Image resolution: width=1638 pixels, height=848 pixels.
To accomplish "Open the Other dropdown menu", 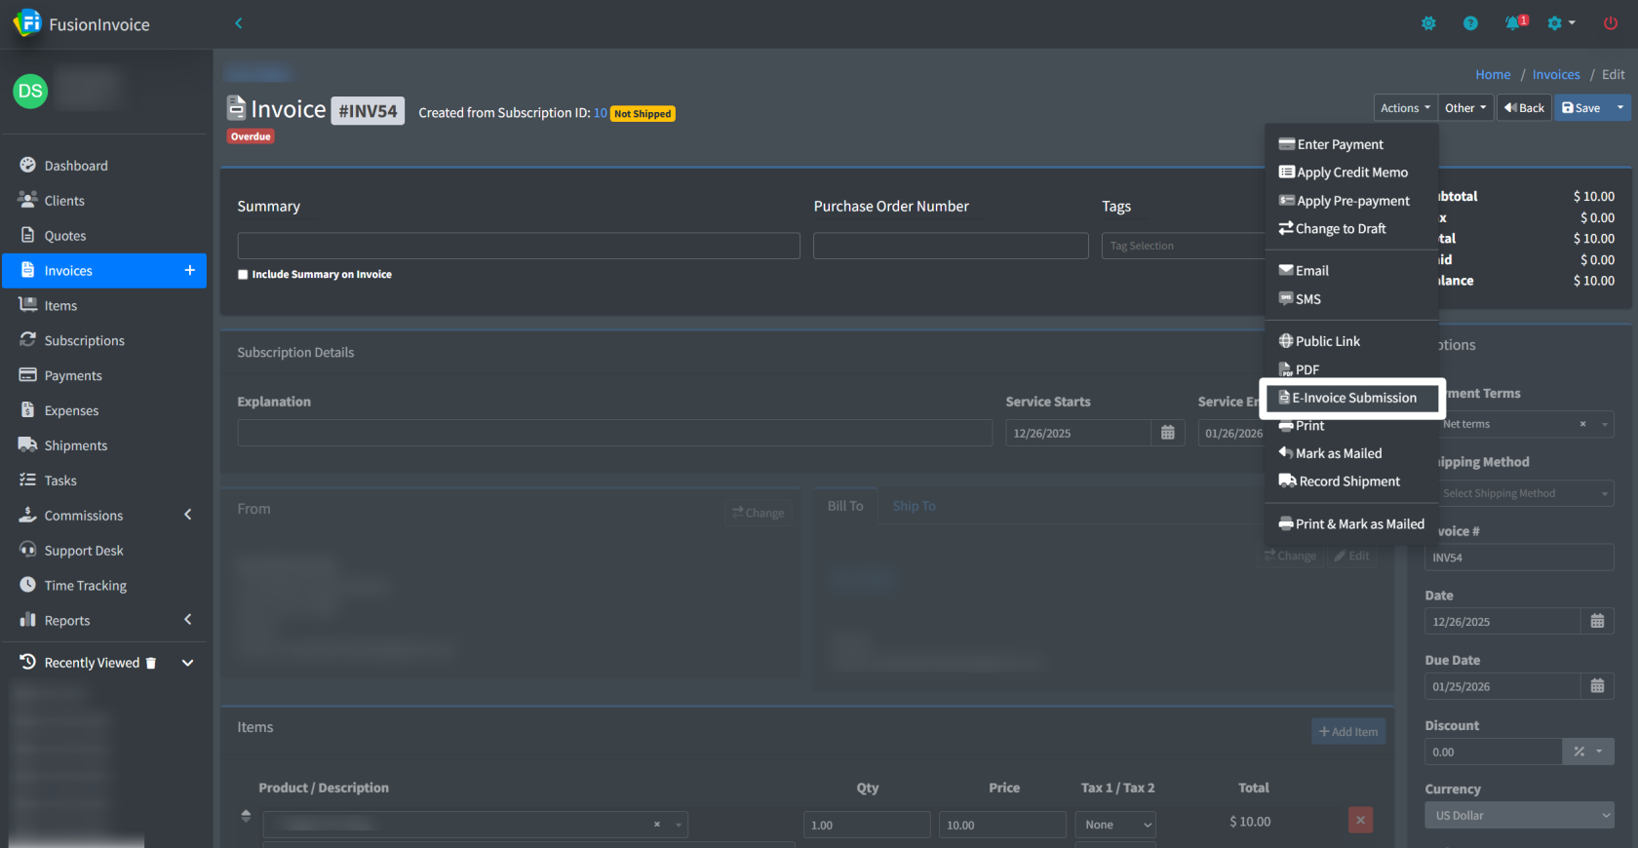I will click(x=1465, y=108).
